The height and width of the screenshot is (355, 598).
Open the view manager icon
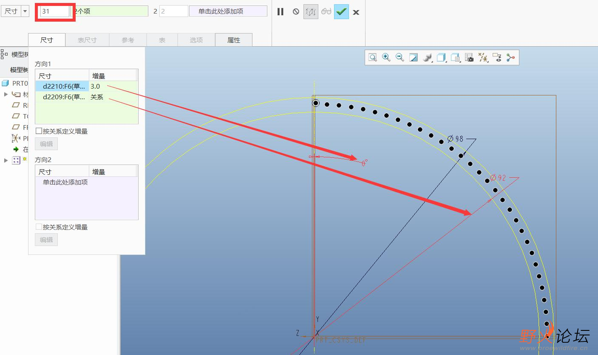tap(455, 58)
